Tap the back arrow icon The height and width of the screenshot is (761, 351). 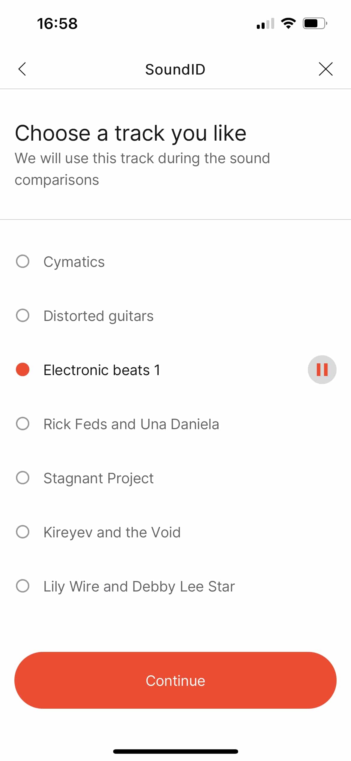pyautogui.click(x=22, y=69)
